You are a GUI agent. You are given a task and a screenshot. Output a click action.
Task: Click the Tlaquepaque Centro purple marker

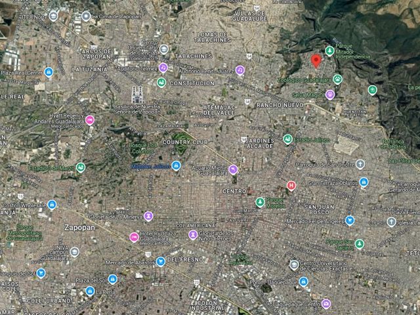point(326,304)
